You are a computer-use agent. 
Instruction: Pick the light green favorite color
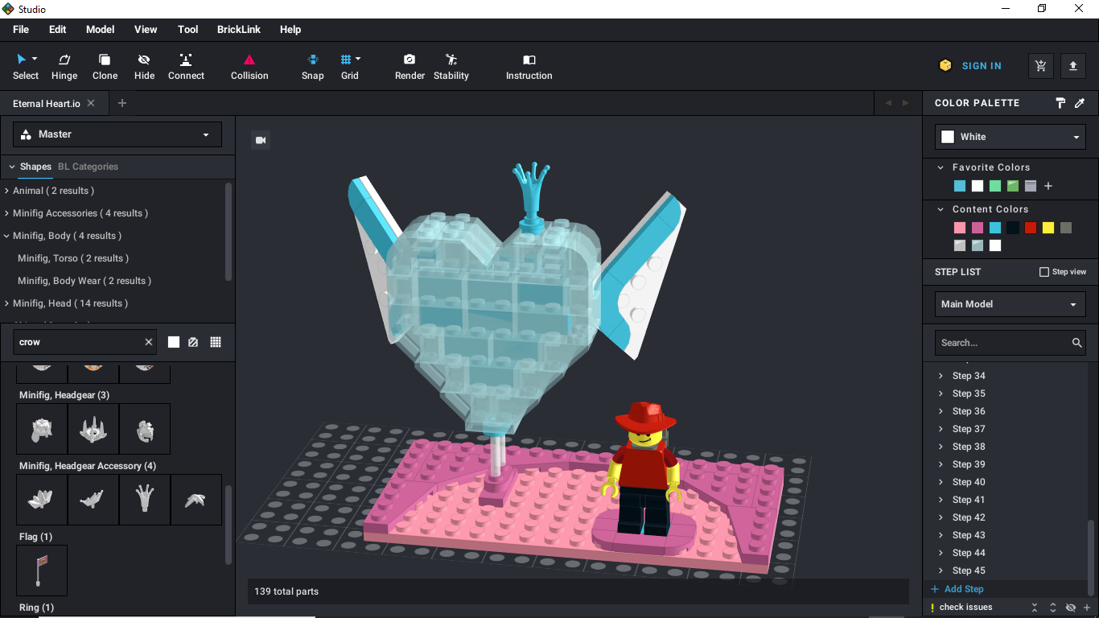pyautogui.click(x=995, y=186)
